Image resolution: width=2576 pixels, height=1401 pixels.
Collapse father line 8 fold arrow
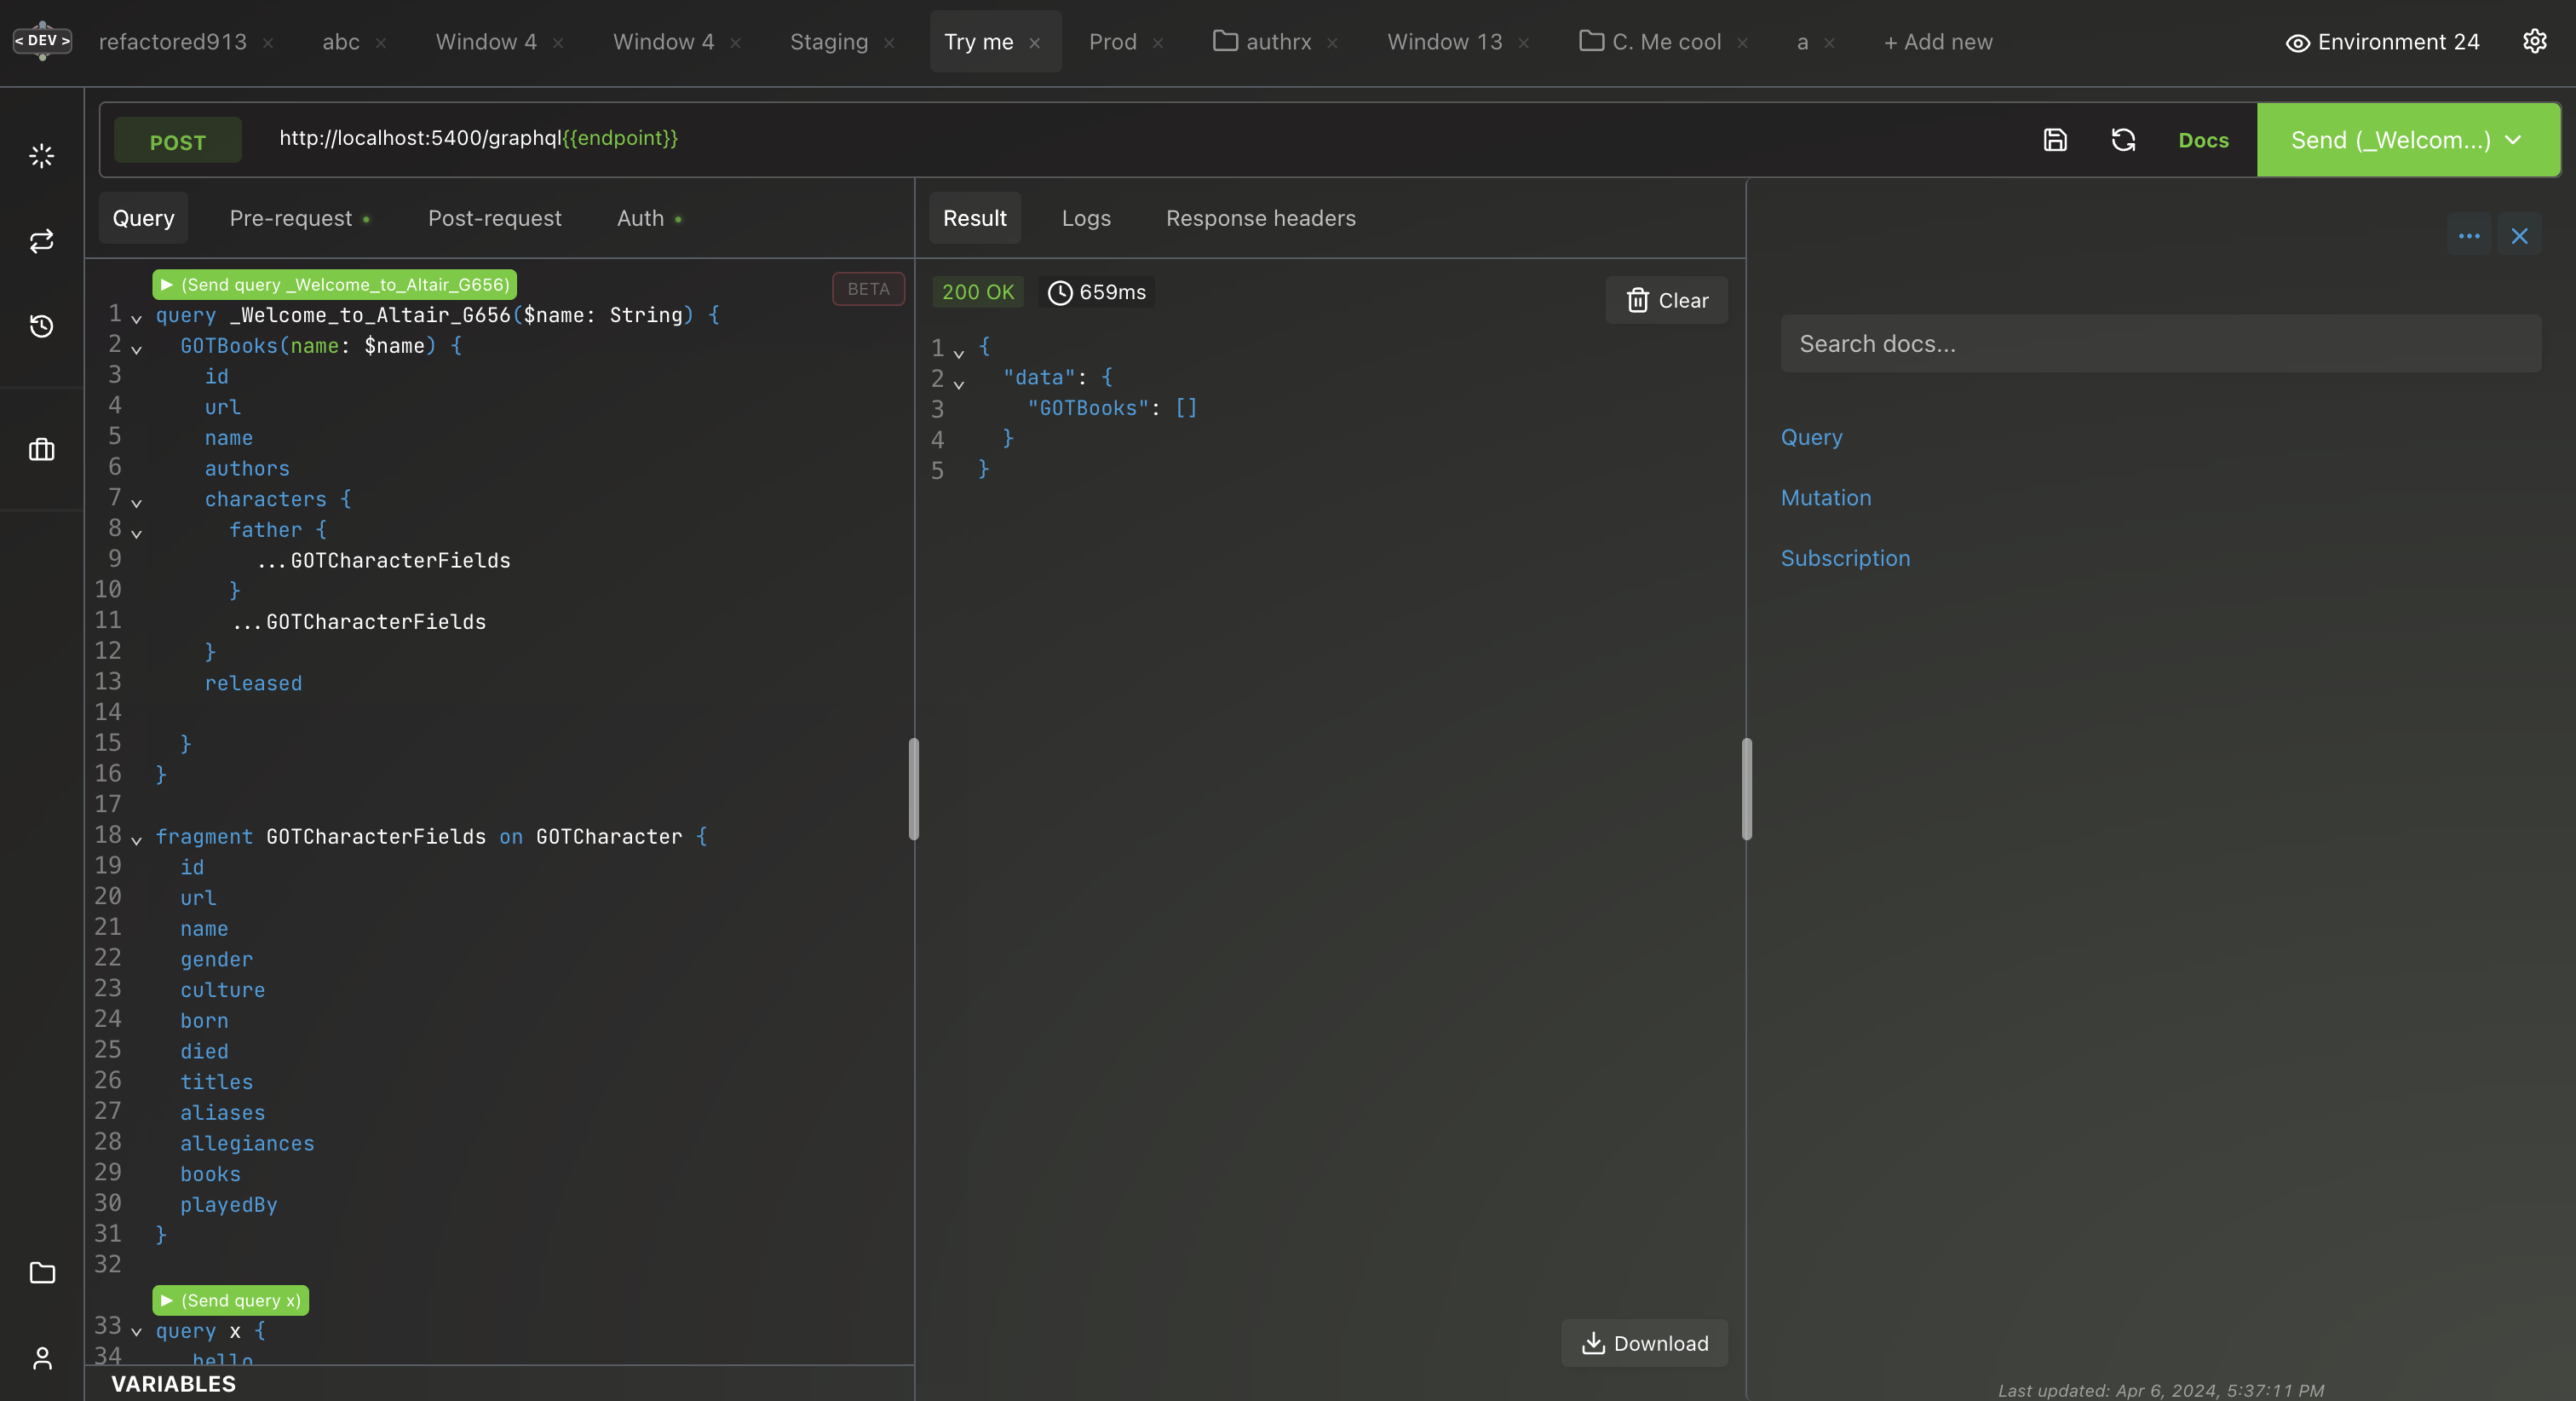pos(137,533)
